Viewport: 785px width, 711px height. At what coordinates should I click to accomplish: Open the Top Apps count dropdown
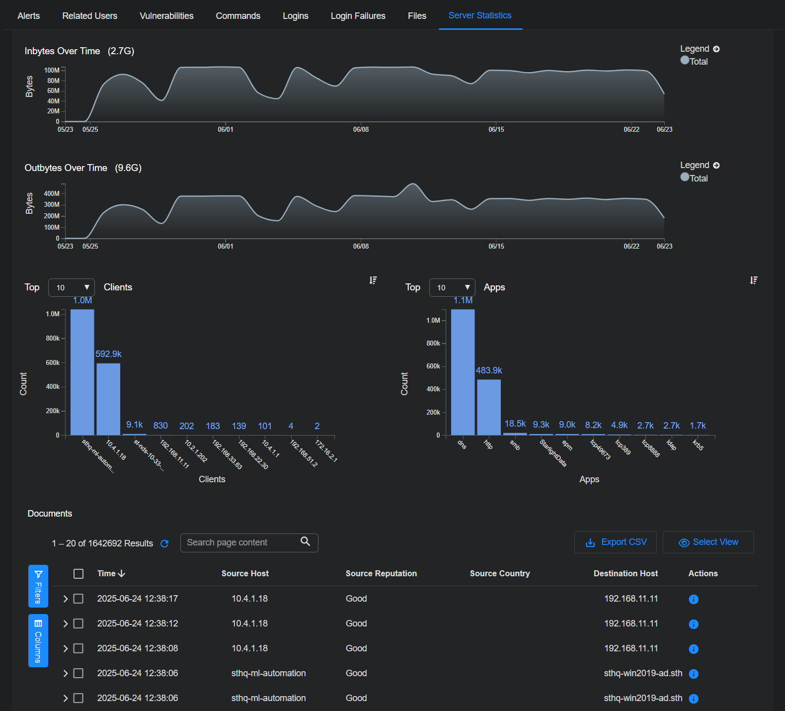pos(452,287)
